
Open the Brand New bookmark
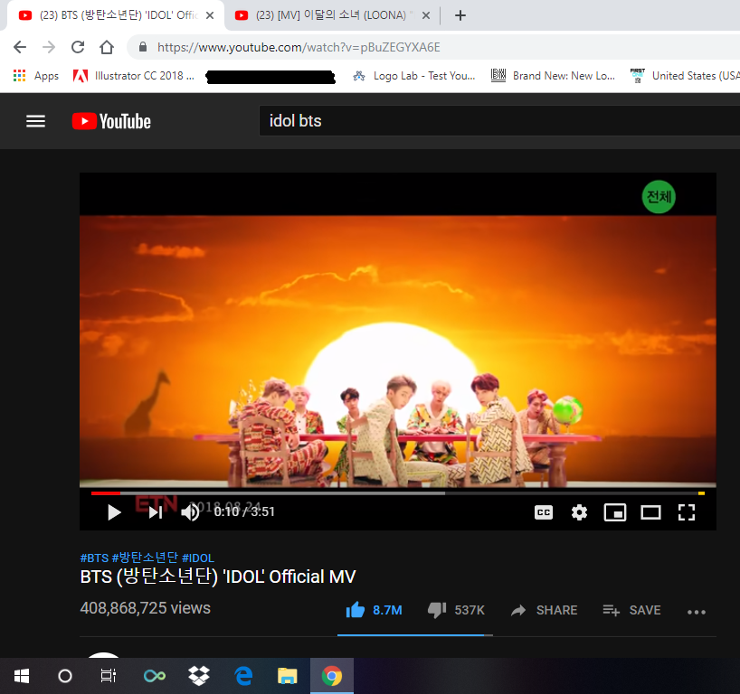tap(553, 76)
